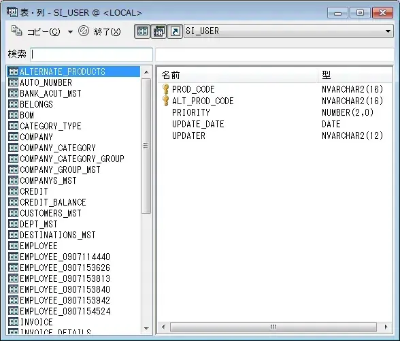Click the DATE type cell
This screenshot has width=400, height=341.
click(331, 124)
